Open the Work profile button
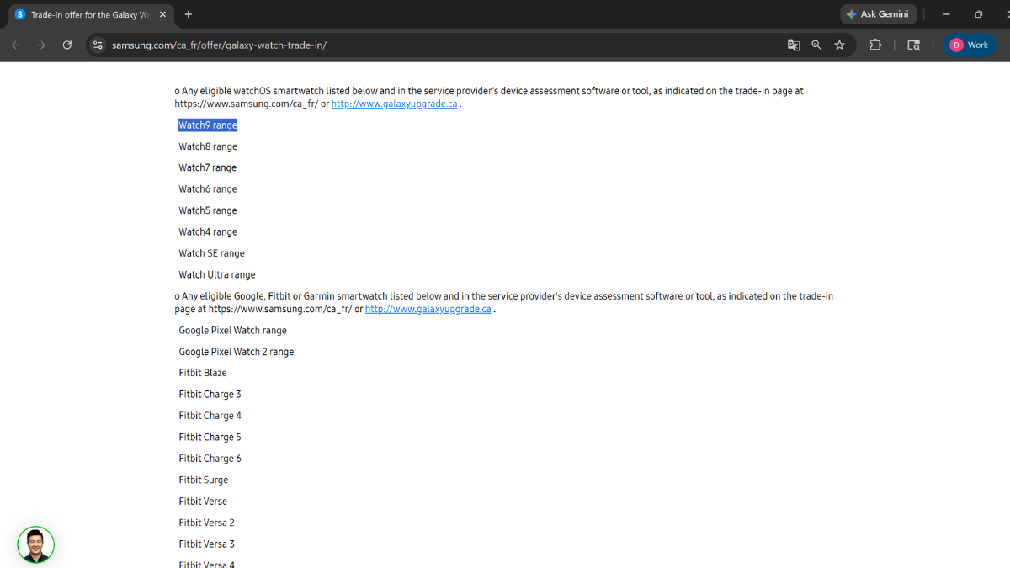 pyautogui.click(x=969, y=45)
